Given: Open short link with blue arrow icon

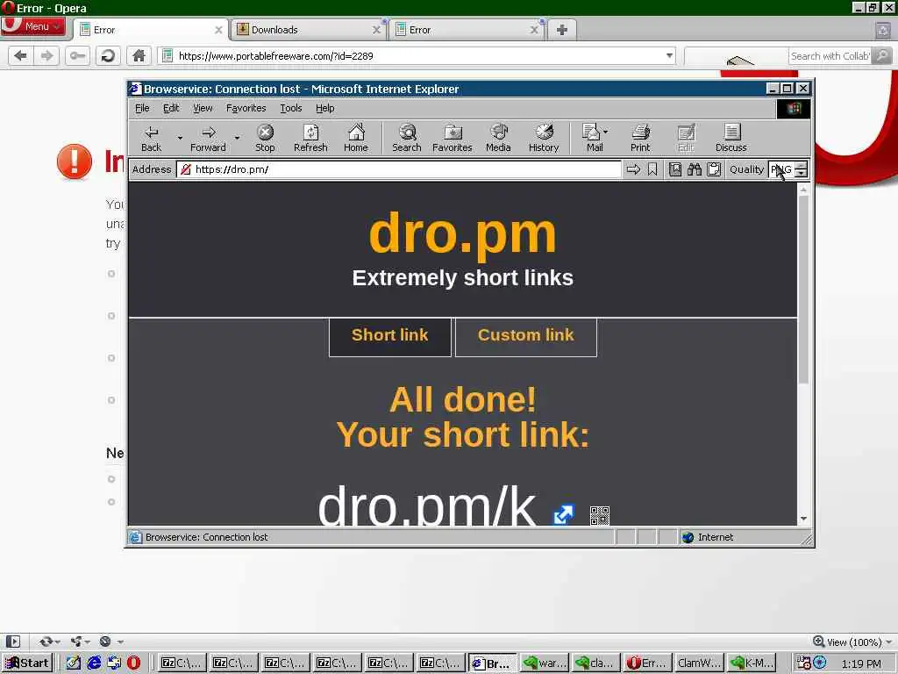Looking at the screenshot, I should click(563, 514).
